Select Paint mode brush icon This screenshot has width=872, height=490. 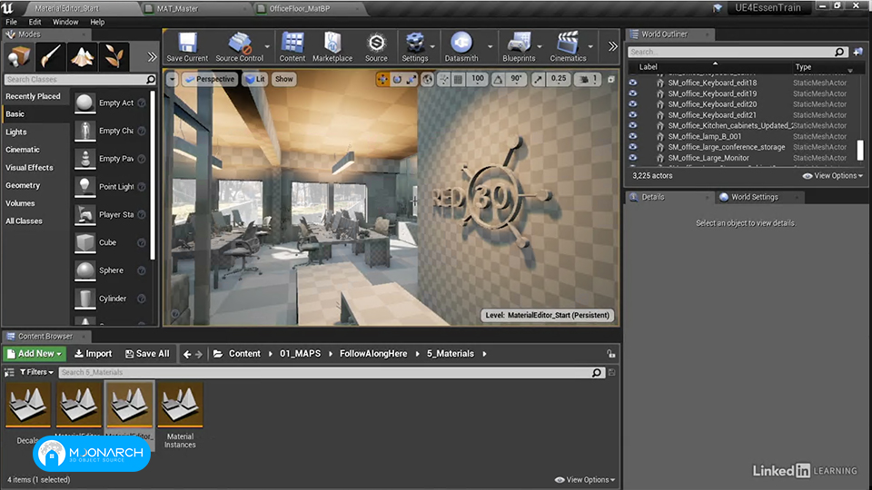51,56
